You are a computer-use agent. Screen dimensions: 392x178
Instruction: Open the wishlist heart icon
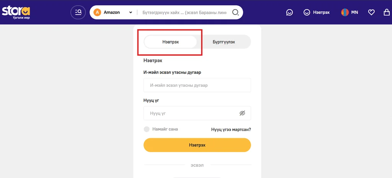(371, 12)
